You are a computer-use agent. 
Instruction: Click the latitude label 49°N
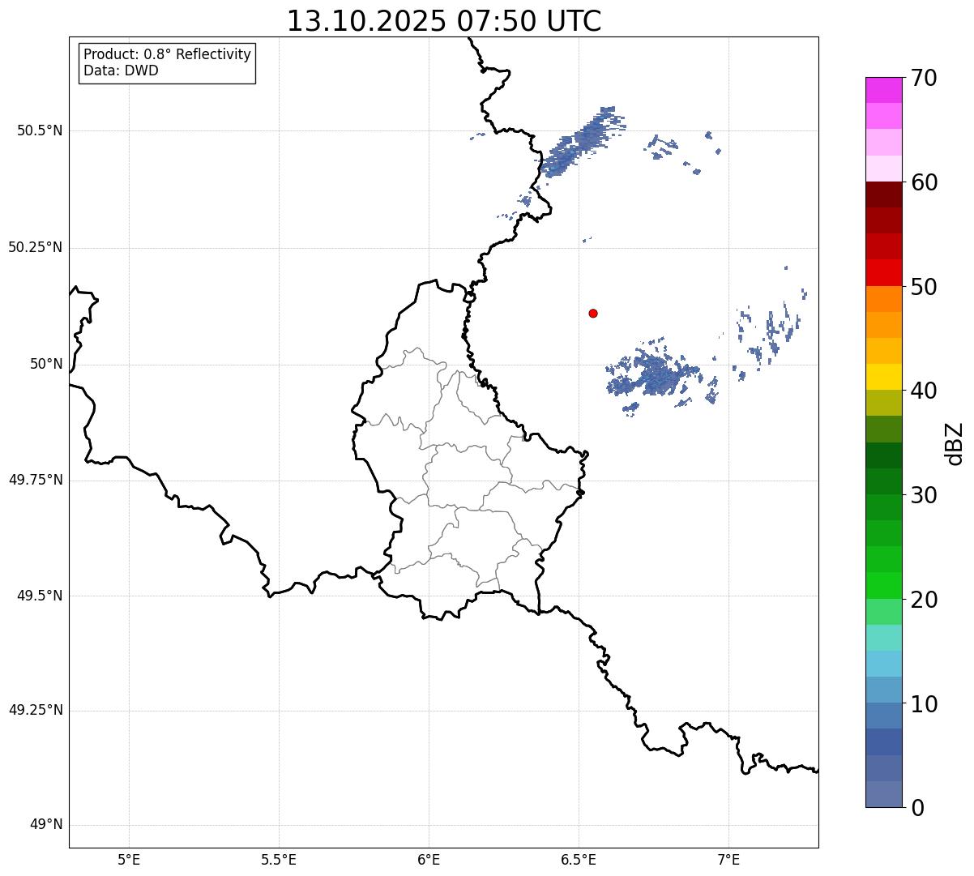pyautogui.click(x=46, y=825)
